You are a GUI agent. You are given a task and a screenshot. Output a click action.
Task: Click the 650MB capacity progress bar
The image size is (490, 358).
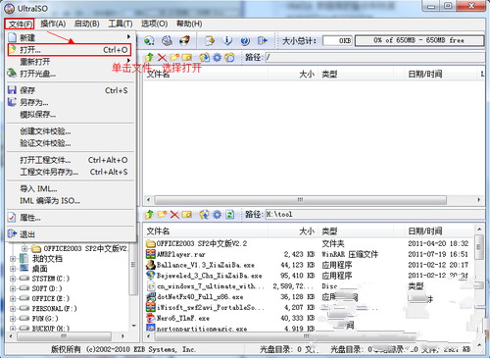419,40
